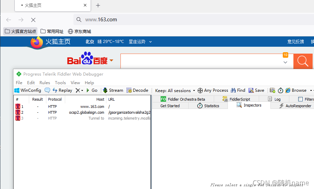Open the Browse dropdown arrow
Screen dimensions: 314x189
coord(311,91)
